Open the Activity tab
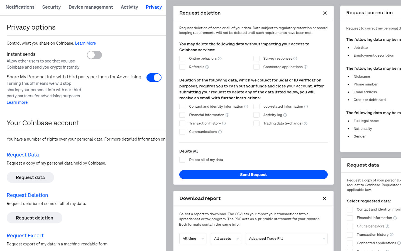 click(x=129, y=7)
